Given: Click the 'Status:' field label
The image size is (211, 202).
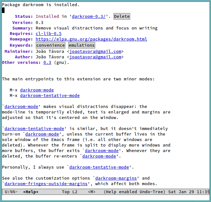Looking at the screenshot, I should pyautogui.click(x=24, y=17).
